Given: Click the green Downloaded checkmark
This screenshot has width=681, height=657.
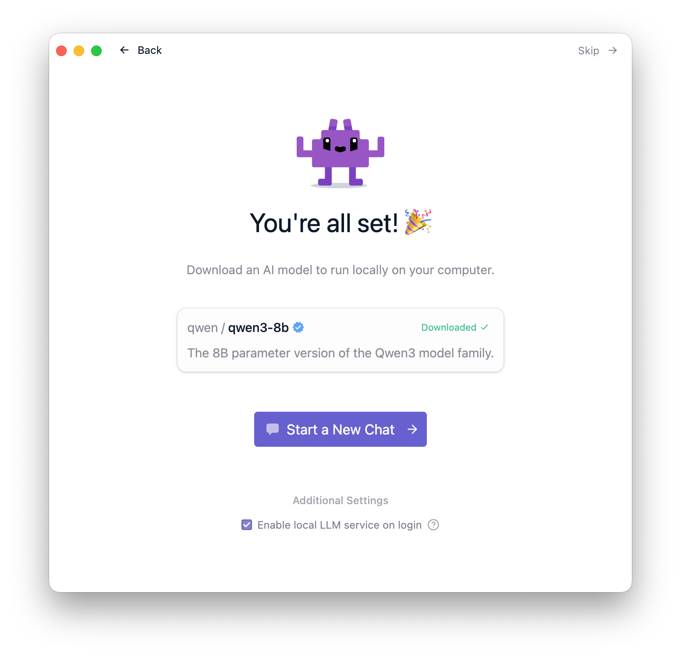Looking at the screenshot, I should tap(485, 327).
